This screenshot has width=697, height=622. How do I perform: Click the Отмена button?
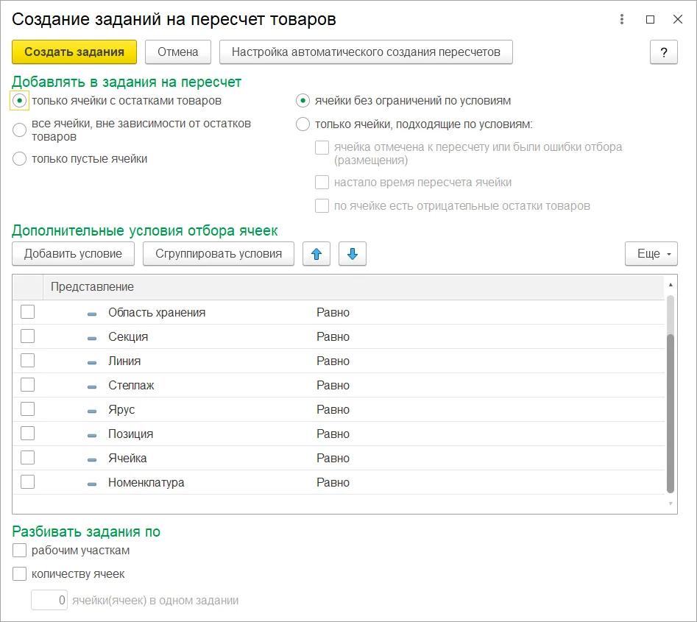[x=178, y=52]
